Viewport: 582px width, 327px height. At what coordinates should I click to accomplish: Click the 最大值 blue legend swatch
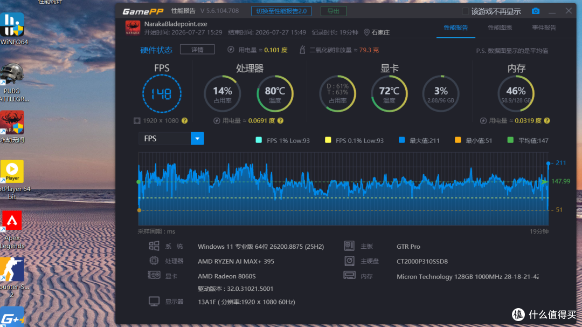click(x=401, y=140)
